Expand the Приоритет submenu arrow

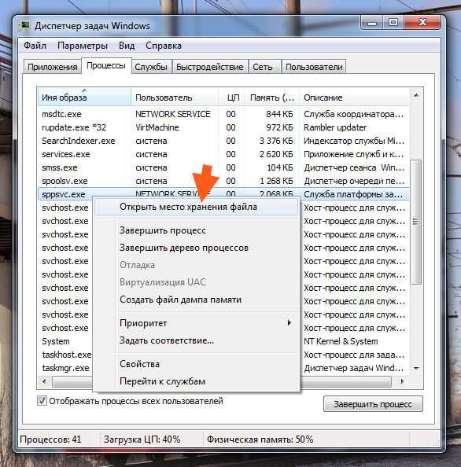pyautogui.click(x=289, y=323)
